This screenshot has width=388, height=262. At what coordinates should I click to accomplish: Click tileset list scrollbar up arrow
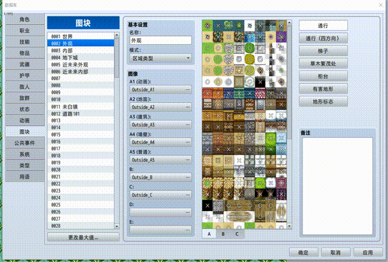pos(116,35)
